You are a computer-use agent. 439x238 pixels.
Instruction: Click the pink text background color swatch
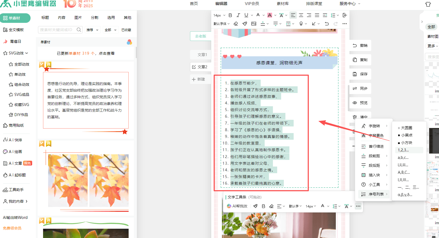(x=270, y=15)
